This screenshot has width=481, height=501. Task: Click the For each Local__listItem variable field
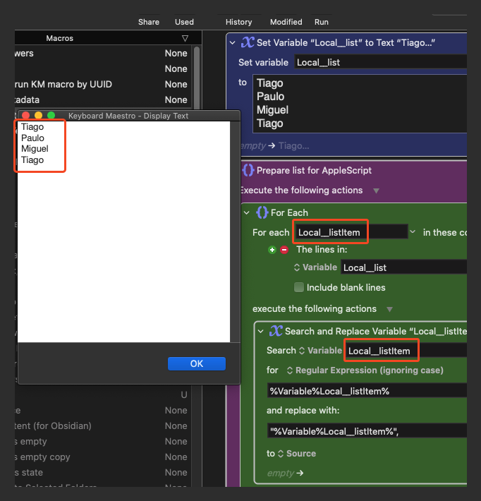pos(352,232)
